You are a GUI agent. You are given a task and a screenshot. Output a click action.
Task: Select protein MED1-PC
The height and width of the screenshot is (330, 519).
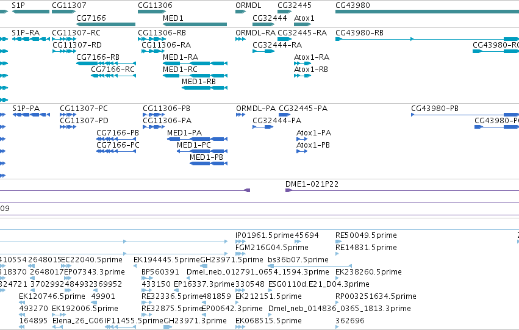[202, 152]
